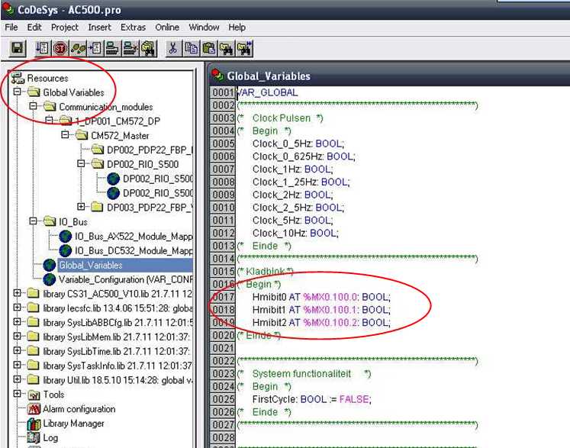Open the Log entry in the tree
This screenshot has height=448, width=570.
tap(50, 437)
